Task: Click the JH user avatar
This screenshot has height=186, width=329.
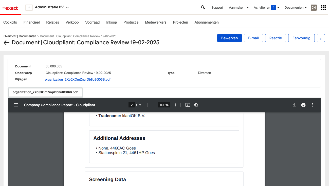Action: click(x=314, y=8)
